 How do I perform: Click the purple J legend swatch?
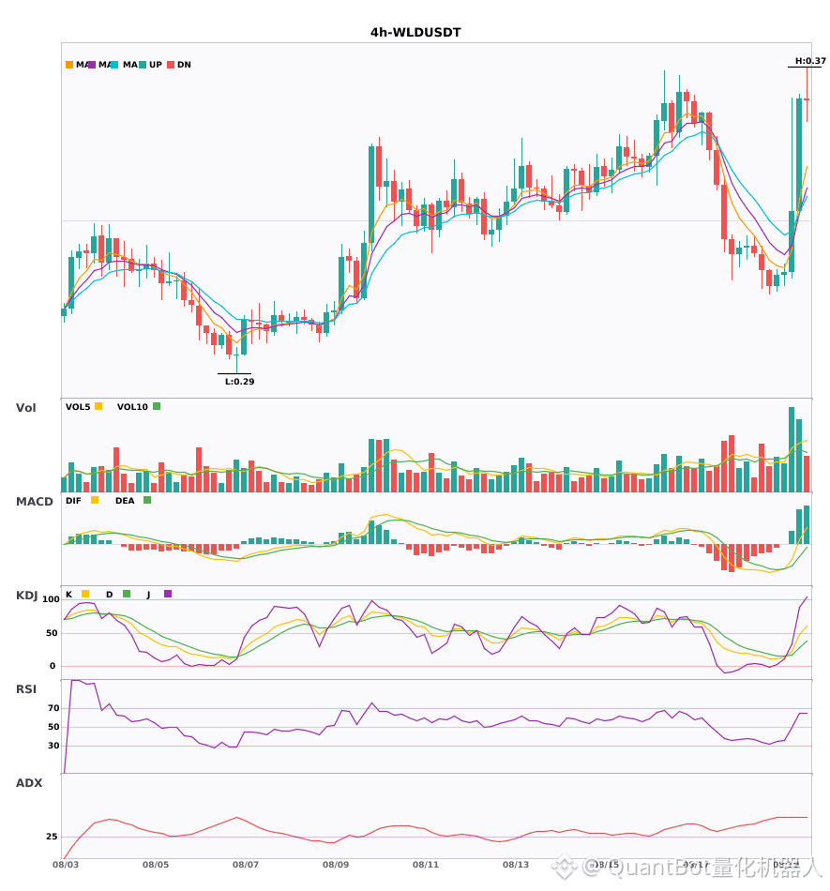(168, 594)
